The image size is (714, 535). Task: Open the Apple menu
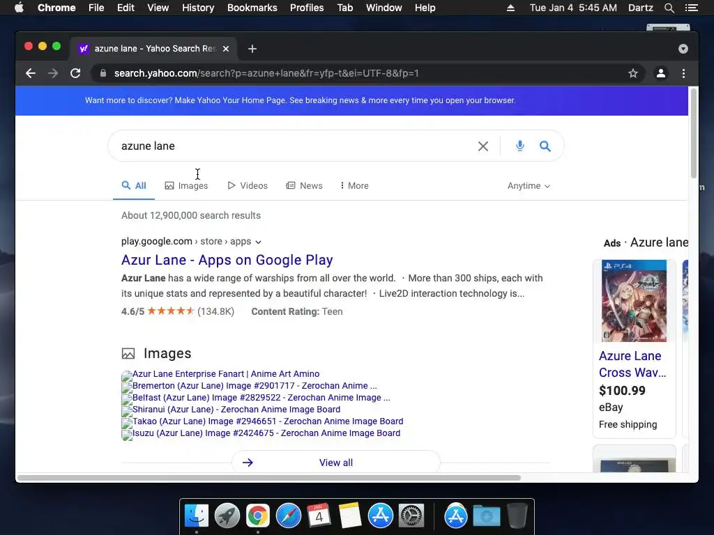point(19,8)
